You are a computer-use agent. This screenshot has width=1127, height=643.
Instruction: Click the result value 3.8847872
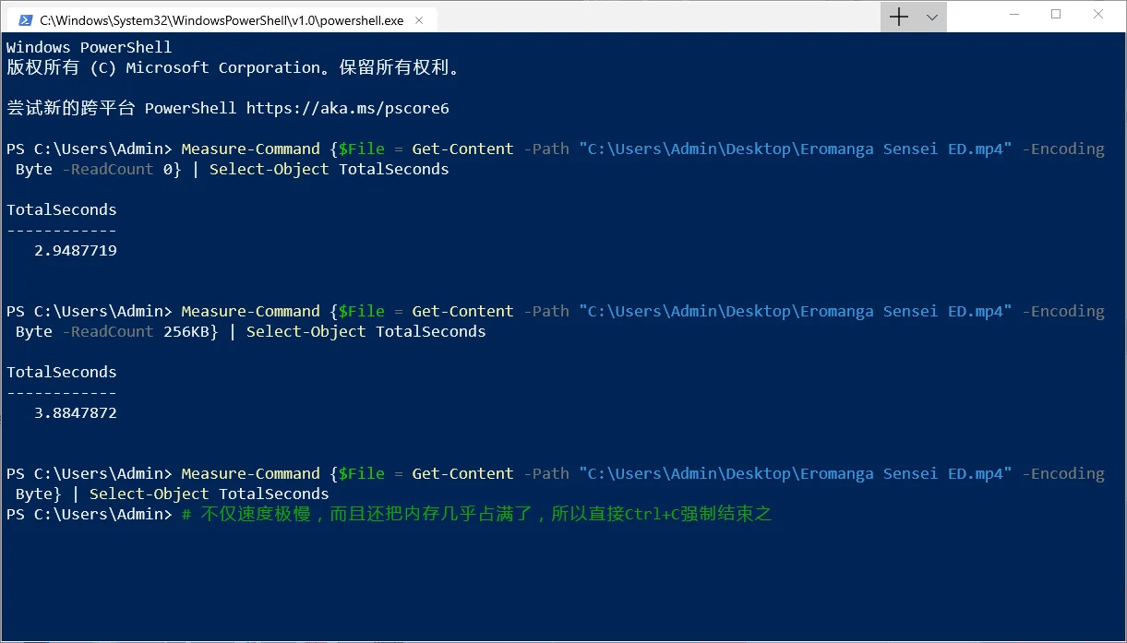(x=76, y=412)
